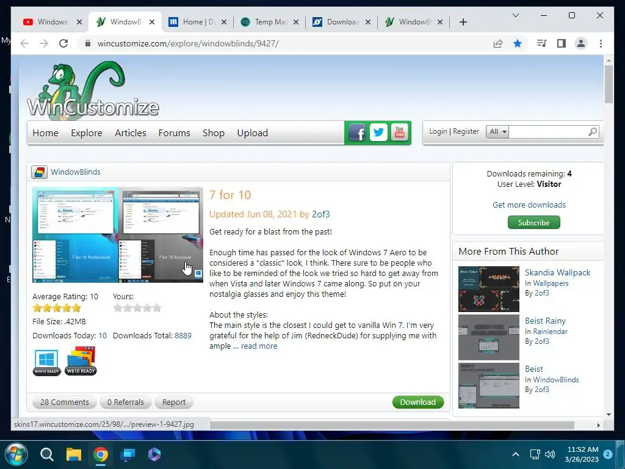
Task: Toggle the Chrome side panel icon
Action: click(562, 43)
